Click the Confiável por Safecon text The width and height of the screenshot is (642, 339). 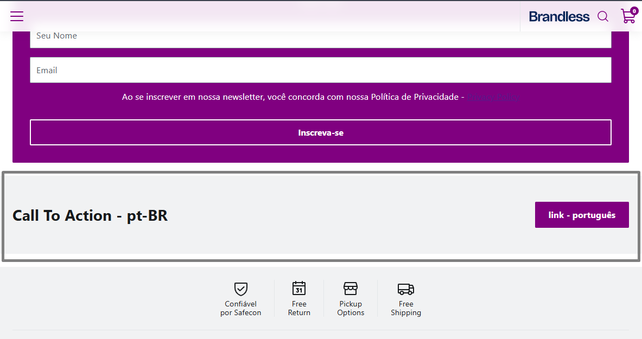pos(241,308)
